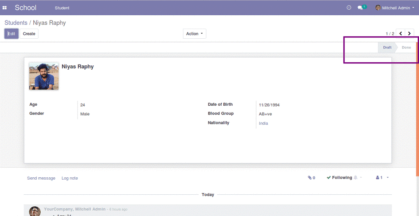Open the Students breadcrumb link
The height and width of the screenshot is (216, 419).
click(x=16, y=23)
